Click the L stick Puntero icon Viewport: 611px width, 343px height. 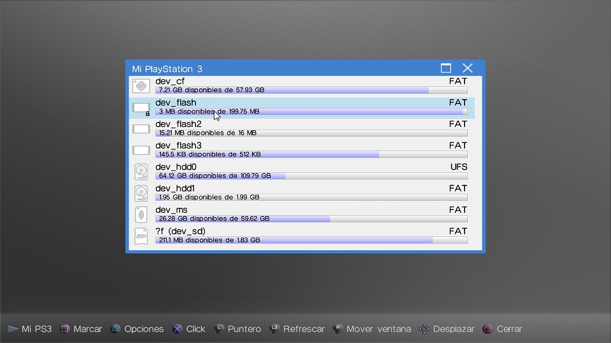tap(219, 329)
